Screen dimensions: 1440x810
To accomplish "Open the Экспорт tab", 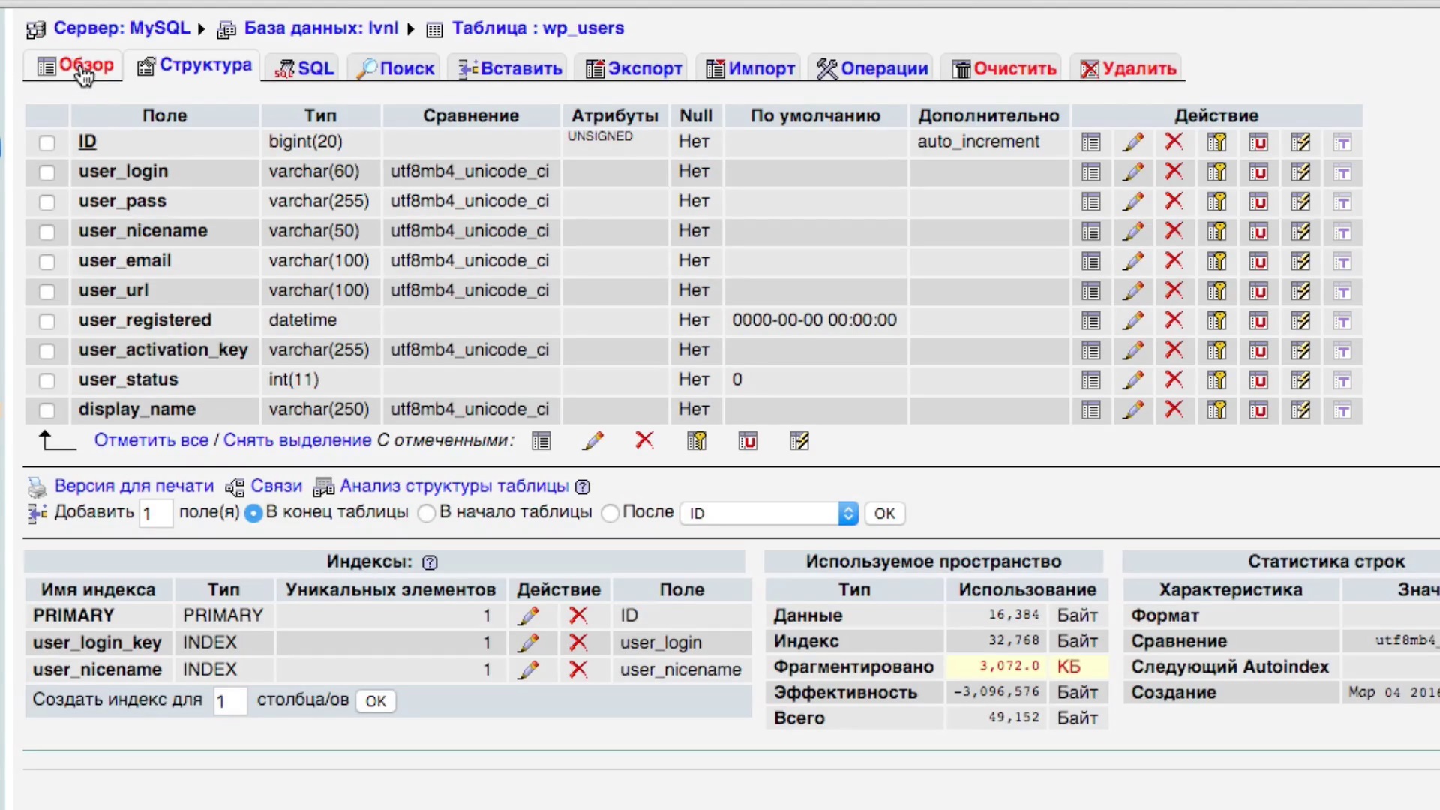I will coord(634,68).
